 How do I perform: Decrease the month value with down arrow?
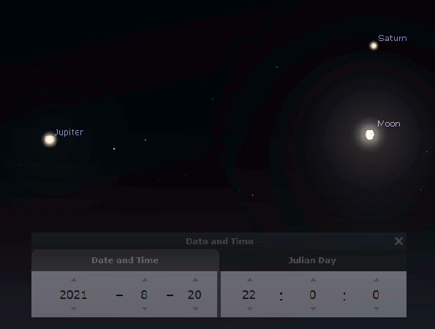coord(145,309)
